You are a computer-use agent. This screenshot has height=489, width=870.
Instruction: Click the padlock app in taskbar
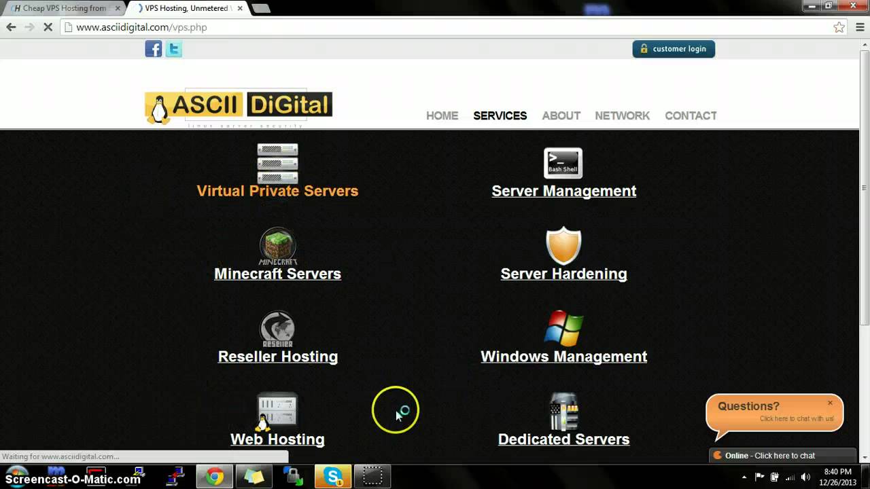tap(294, 477)
